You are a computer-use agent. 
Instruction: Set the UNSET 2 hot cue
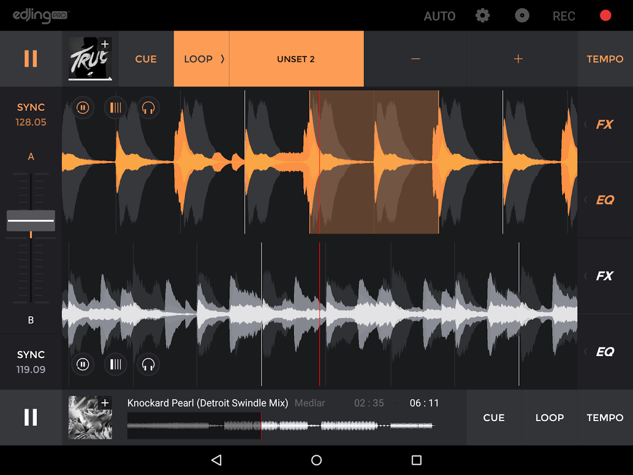[x=296, y=59]
